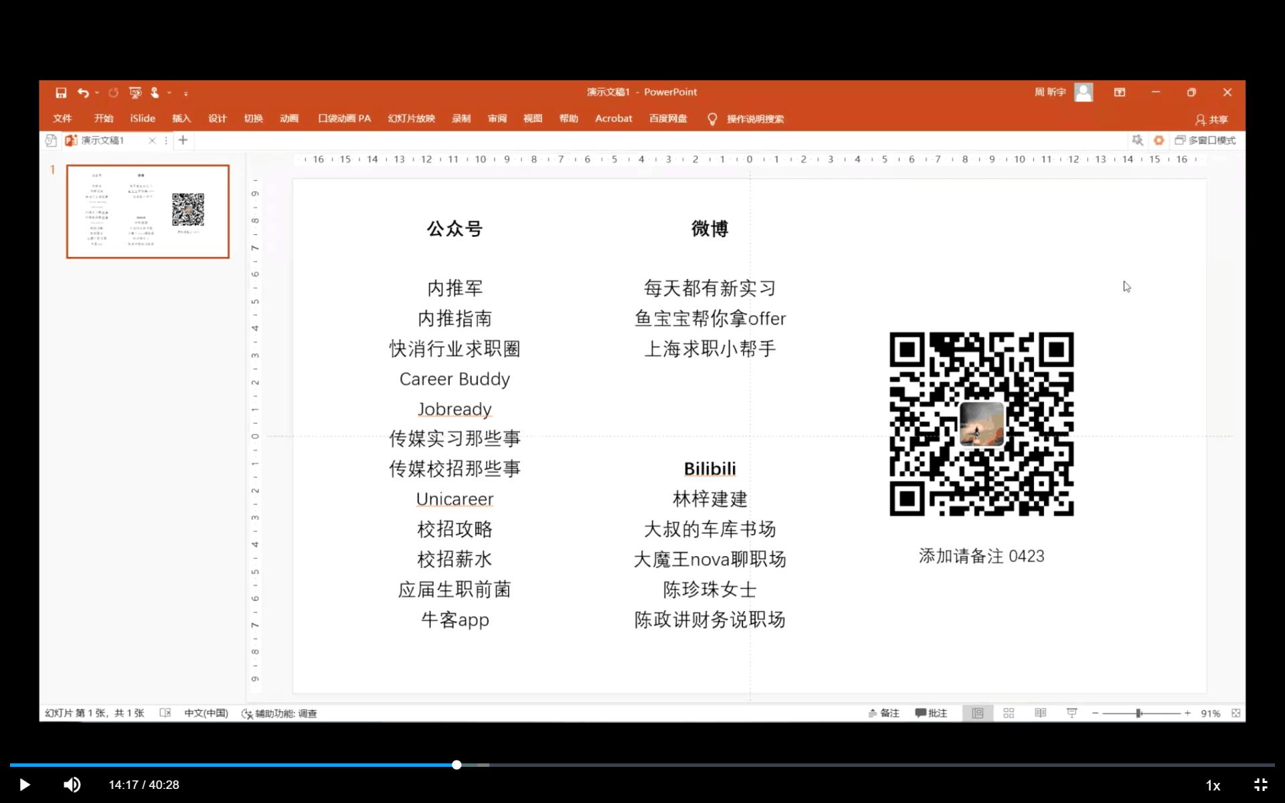This screenshot has width=1285, height=803.
Task: Open the document tab options menu dots
Action: [166, 141]
